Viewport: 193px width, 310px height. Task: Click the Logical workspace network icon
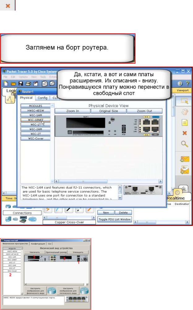10,99
